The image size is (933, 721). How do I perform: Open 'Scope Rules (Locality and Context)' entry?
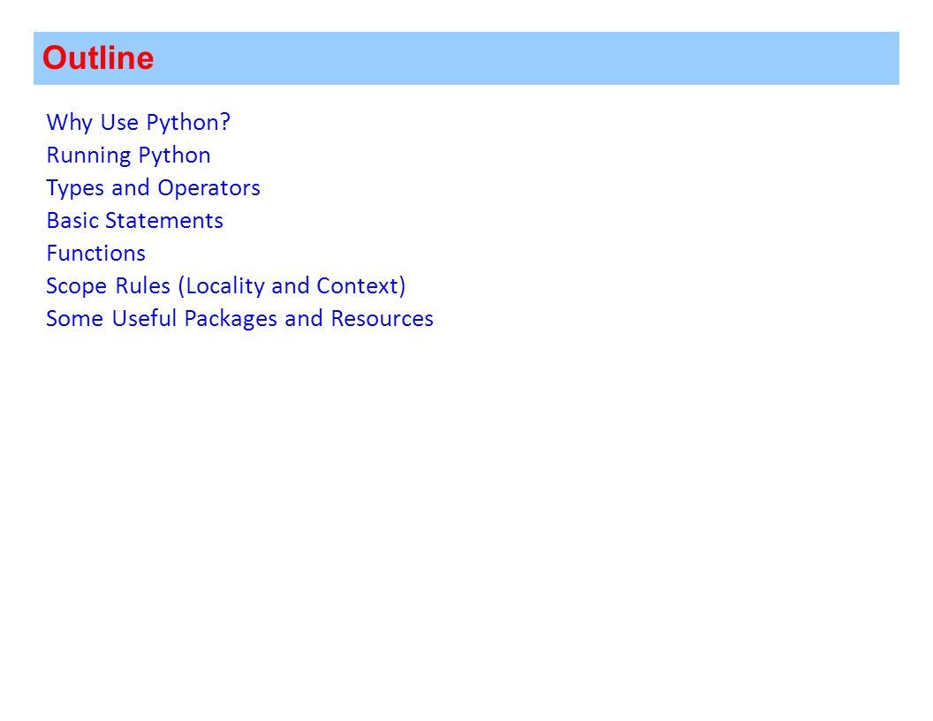[226, 286]
